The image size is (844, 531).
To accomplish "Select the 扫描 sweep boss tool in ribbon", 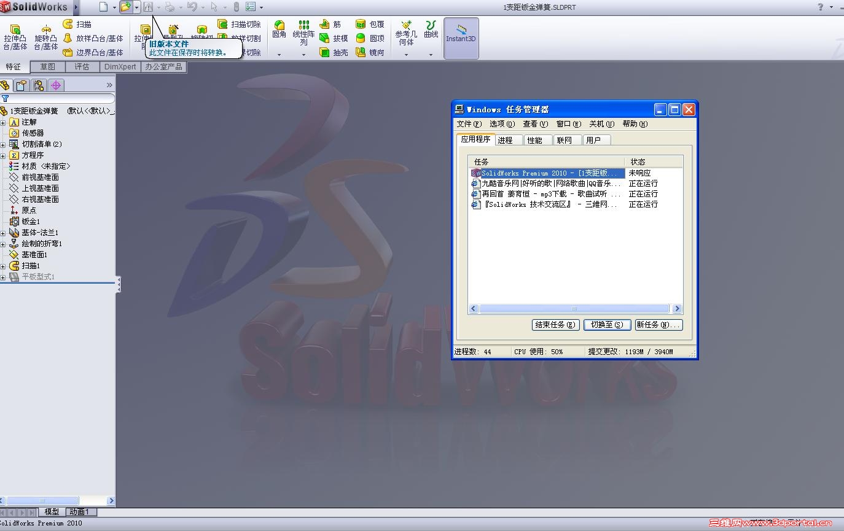I will pos(77,24).
